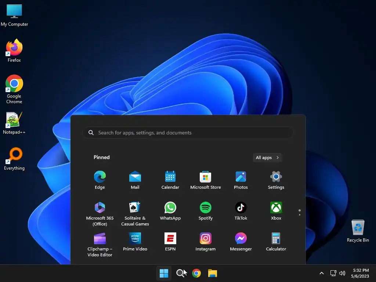The height and width of the screenshot is (282, 376).
Task: Select the Firefox desktop shortcut
Action: pos(14,51)
